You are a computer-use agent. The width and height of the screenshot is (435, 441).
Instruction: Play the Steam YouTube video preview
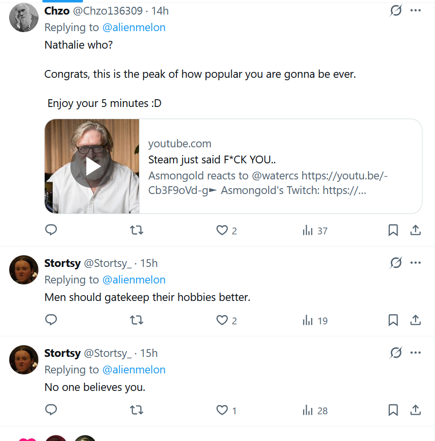point(92,166)
